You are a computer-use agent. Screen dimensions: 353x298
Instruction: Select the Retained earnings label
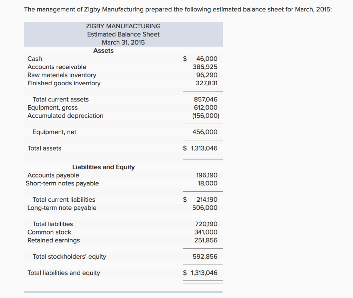tap(53, 240)
